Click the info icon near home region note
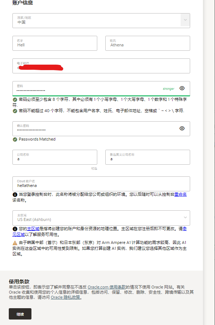The width and height of the screenshot is (215, 325). click(x=15, y=229)
